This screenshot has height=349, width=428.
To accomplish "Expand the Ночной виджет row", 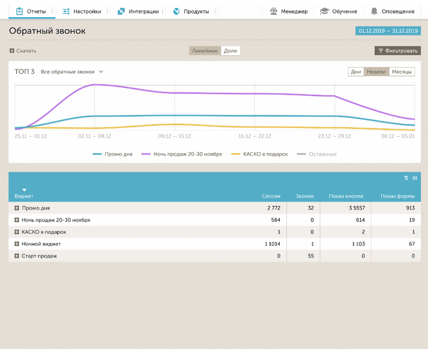I will pos(17,244).
